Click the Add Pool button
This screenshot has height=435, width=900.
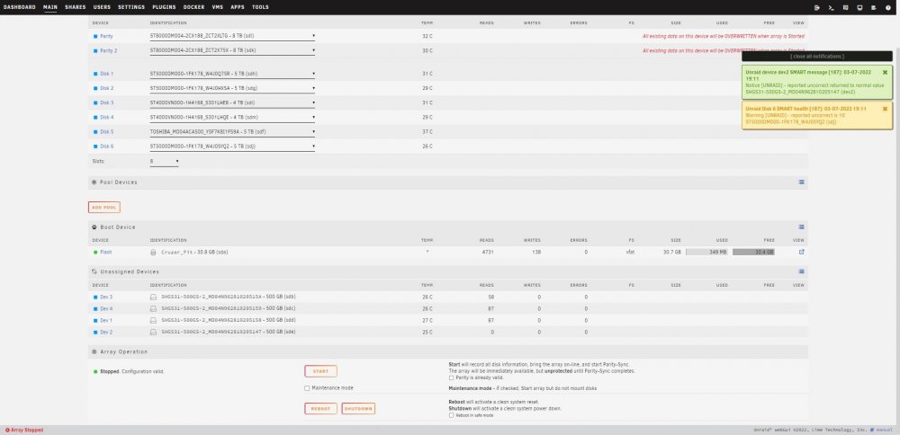[x=103, y=207]
